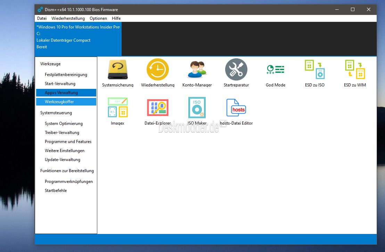Select Start-Verwaltung in sidebar
The width and height of the screenshot is (385, 252).
(66, 84)
